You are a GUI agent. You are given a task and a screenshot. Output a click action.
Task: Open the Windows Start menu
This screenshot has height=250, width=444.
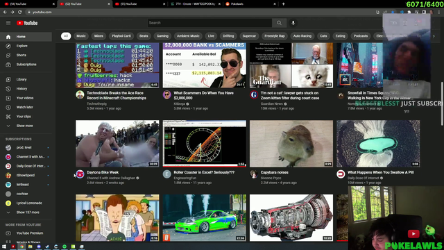pyautogui.click(x=4, y=247)
